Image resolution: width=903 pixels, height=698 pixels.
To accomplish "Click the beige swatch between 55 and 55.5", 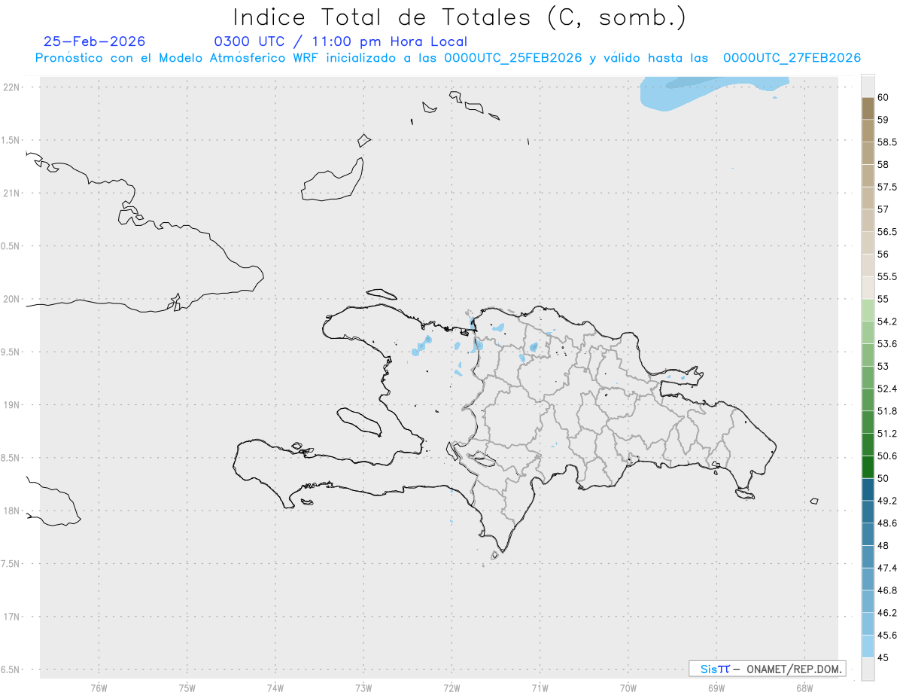I will [868, 288].
